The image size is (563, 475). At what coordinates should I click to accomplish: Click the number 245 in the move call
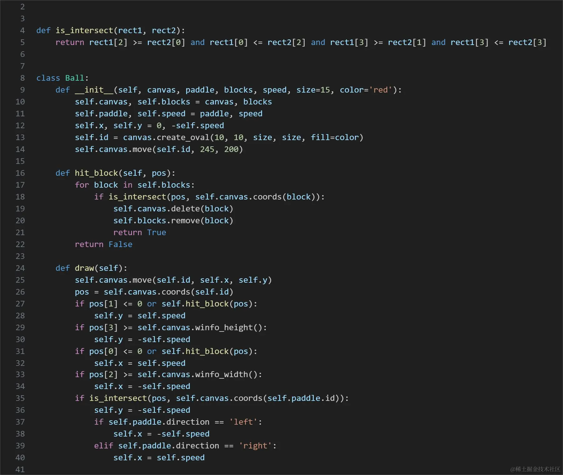click(x=207, y=149)
